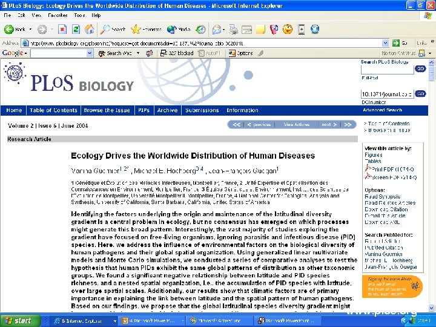Click into the DOI number field
436x327 pixels.
coord(387,94)
